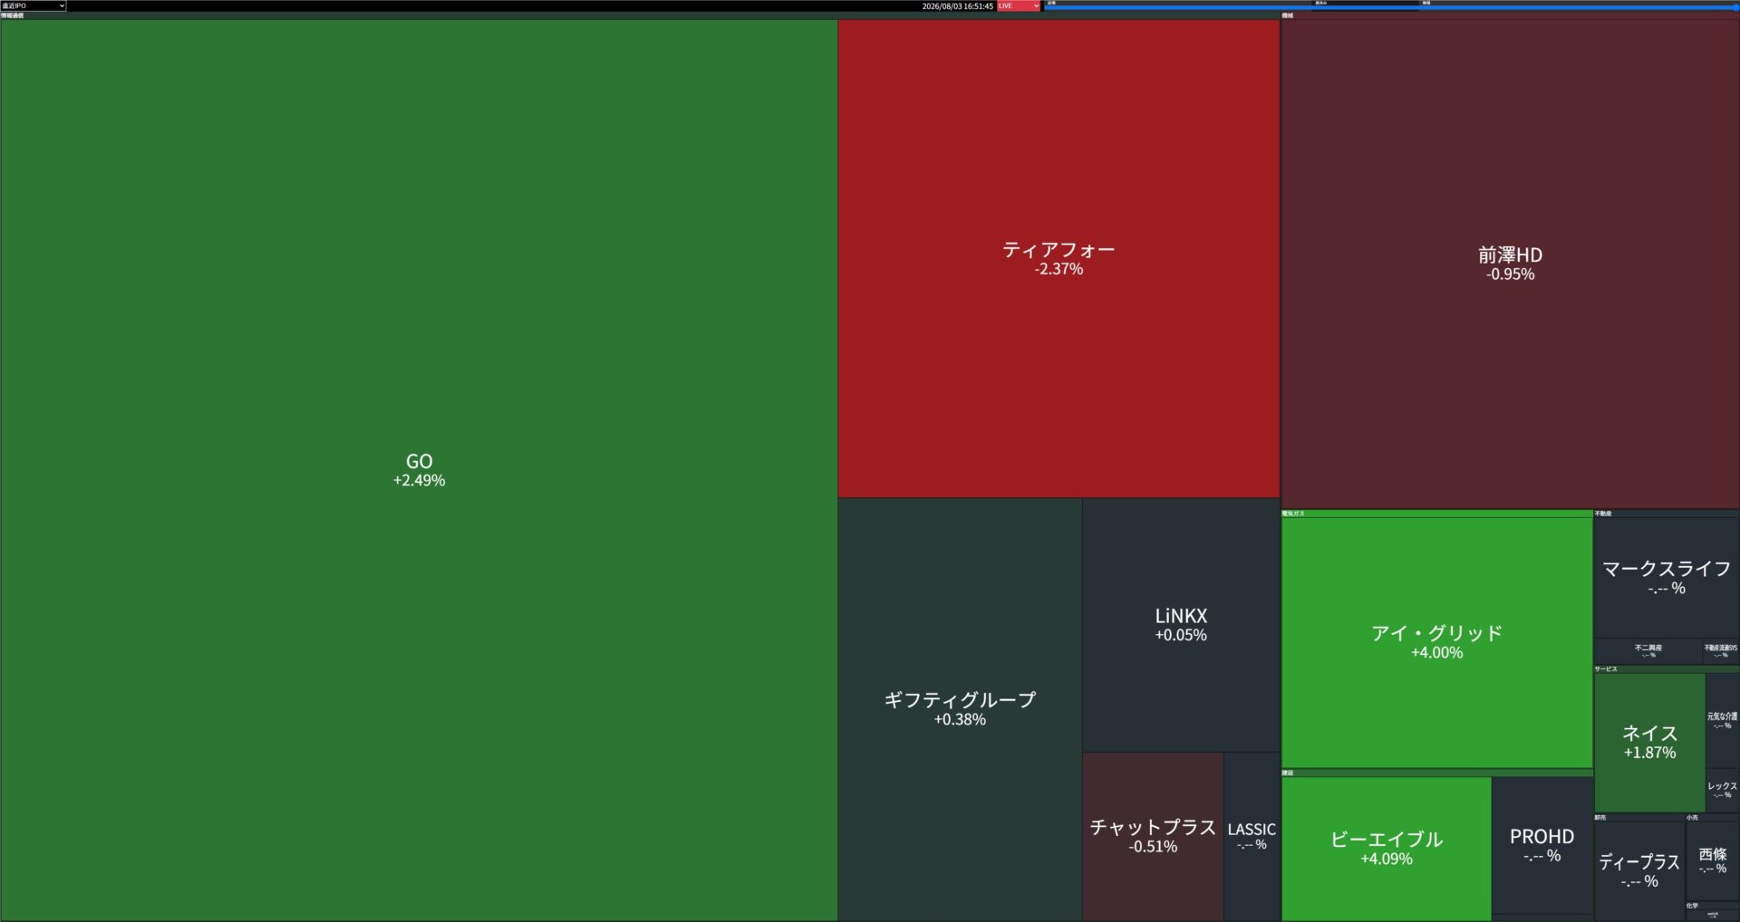Click the 電気ガス sector header

coord(1436,514)
